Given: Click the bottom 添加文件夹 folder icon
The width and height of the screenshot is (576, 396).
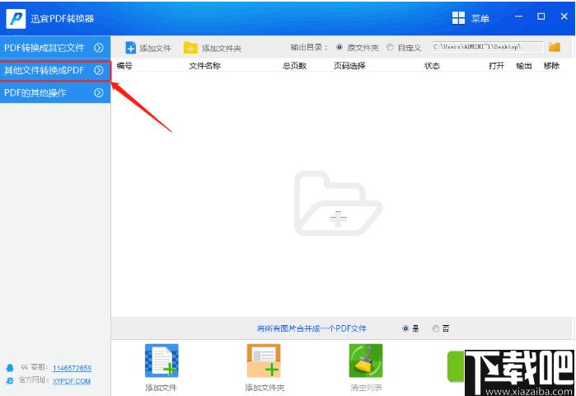Looking at the screenshot, I should coord(264,361).
